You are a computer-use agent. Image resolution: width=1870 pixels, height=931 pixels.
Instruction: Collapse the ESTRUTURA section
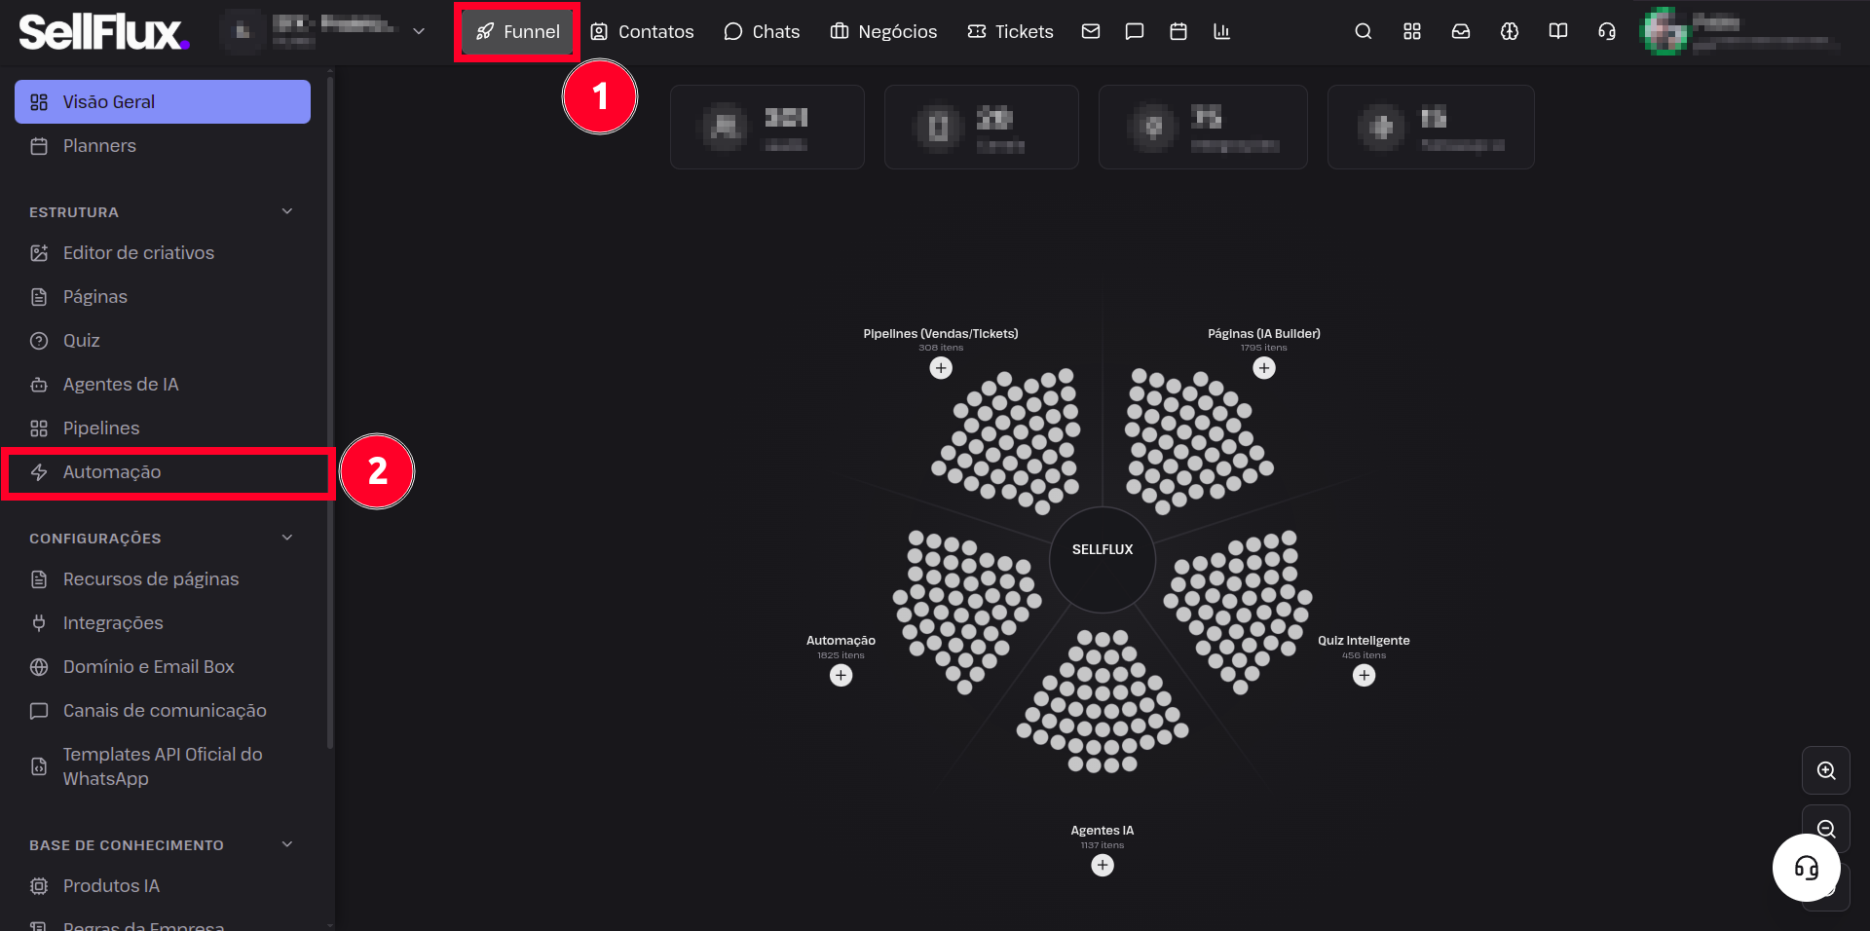[287, 211]
